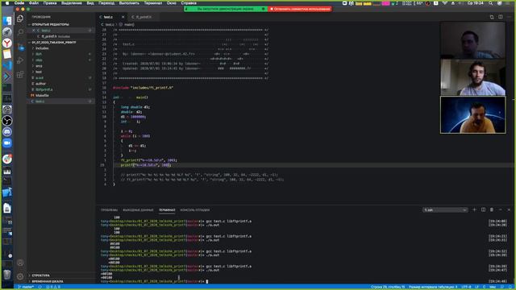Expand the test folder

click(x=39, y=72)
